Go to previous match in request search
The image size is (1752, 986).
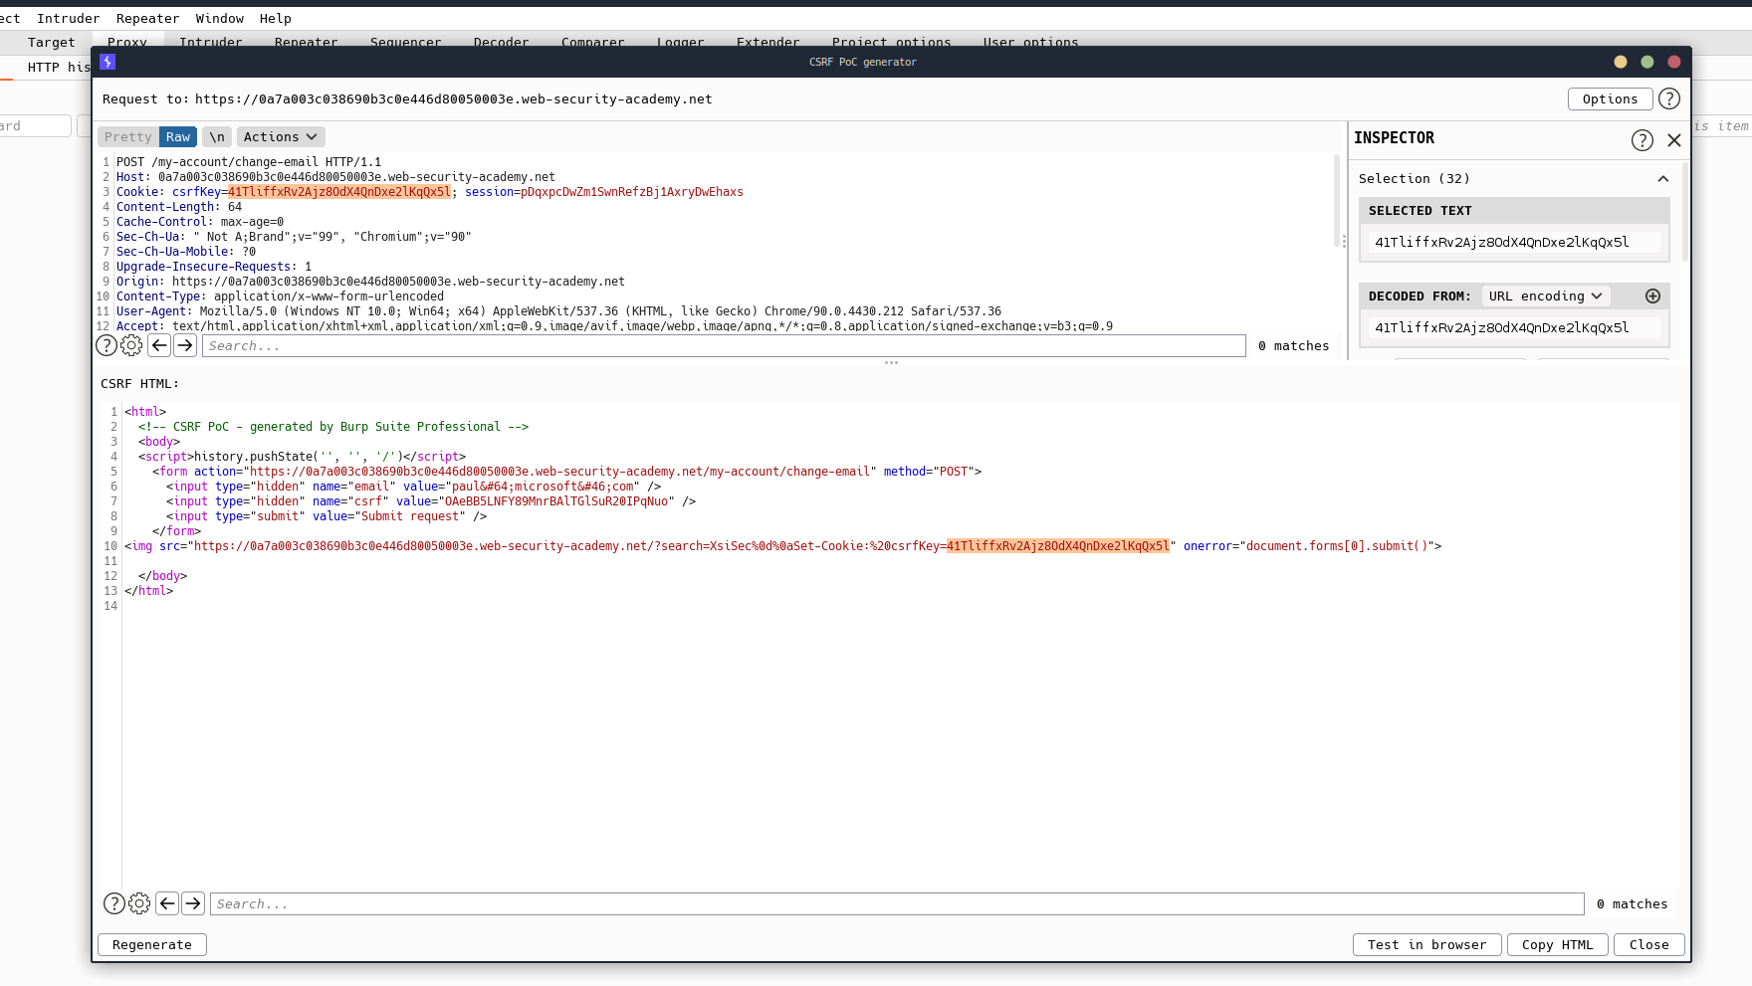159,345
